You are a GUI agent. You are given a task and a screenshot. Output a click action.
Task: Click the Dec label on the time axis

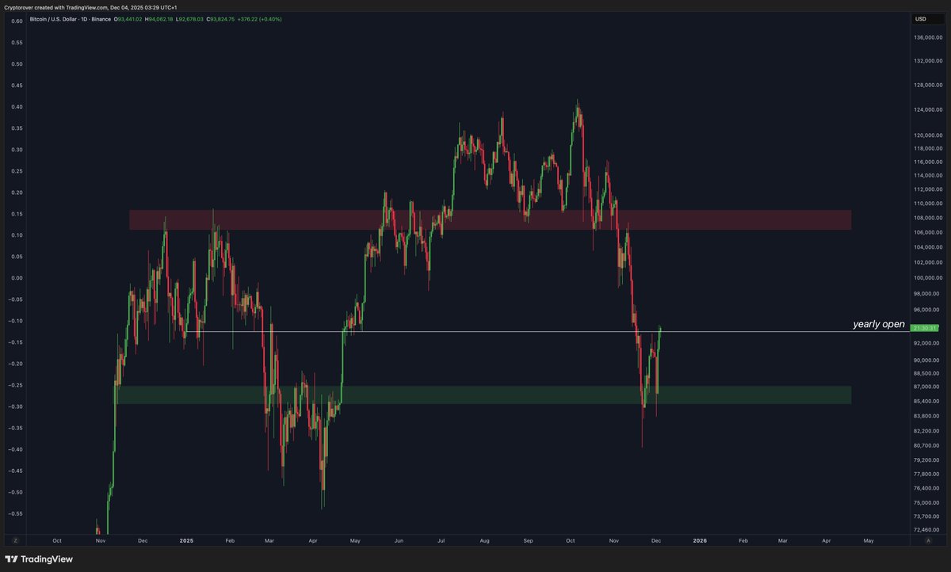pyautogui.click(x=142, y=540)
